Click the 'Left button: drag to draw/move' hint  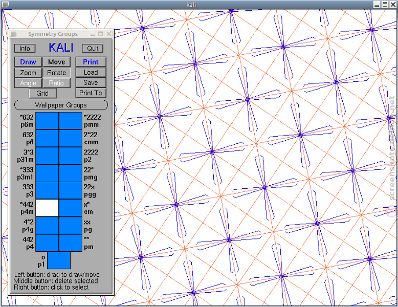[57, 274]
